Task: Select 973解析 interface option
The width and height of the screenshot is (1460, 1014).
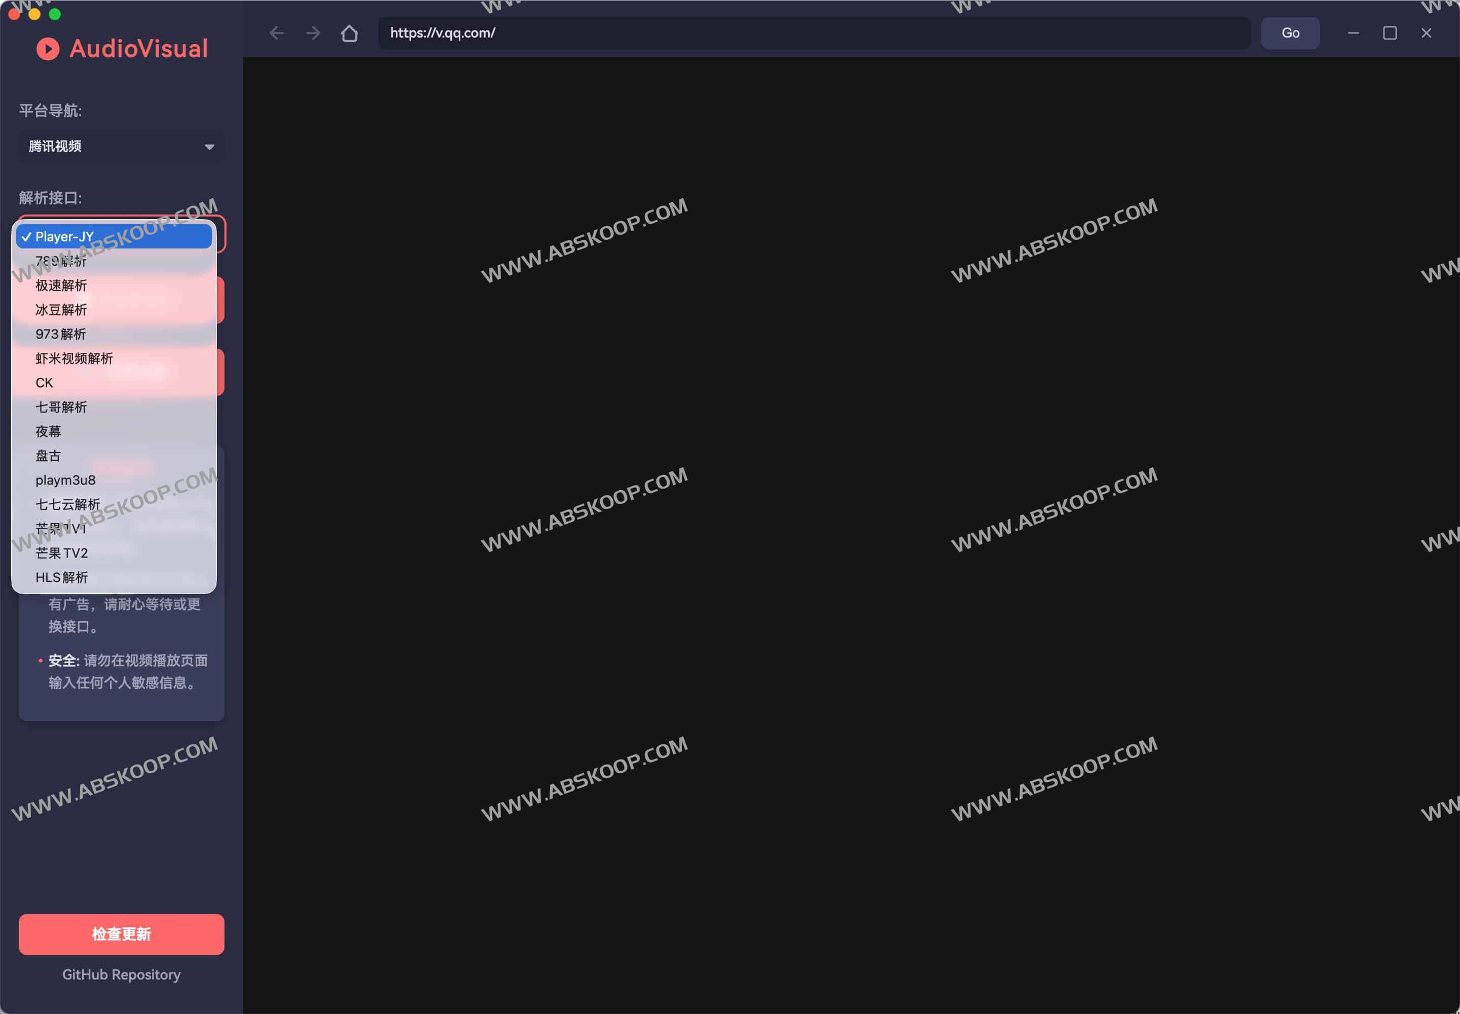Action: [x=60, y=334]
